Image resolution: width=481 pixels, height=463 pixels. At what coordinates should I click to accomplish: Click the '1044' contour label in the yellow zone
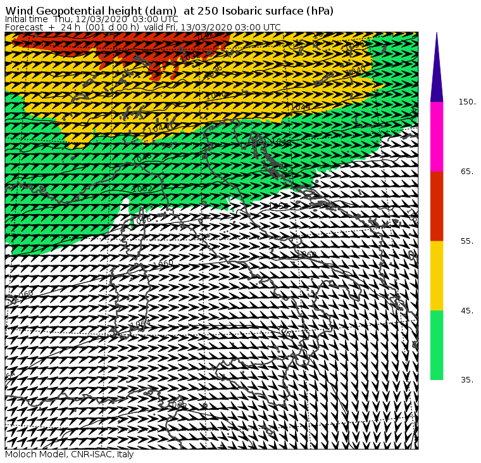(301, 107)
